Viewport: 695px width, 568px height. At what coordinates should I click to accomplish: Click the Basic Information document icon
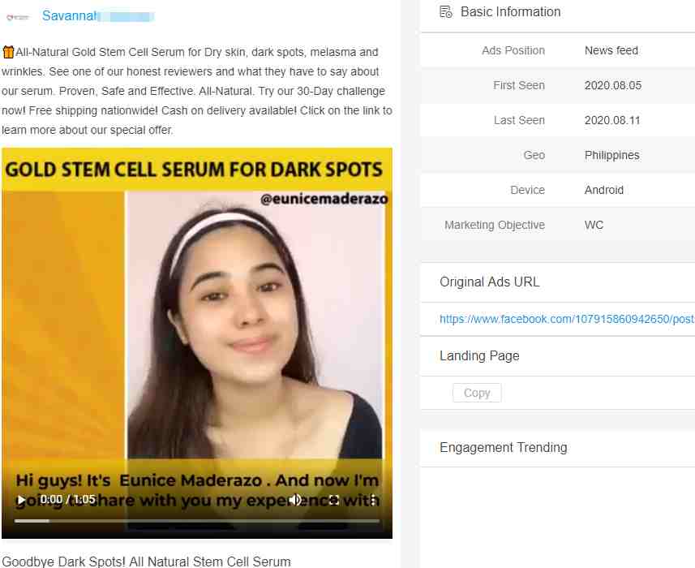point(445,12)
